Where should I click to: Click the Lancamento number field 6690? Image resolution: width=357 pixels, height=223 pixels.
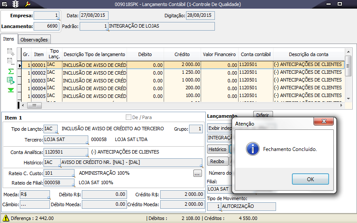pos(47,26)
